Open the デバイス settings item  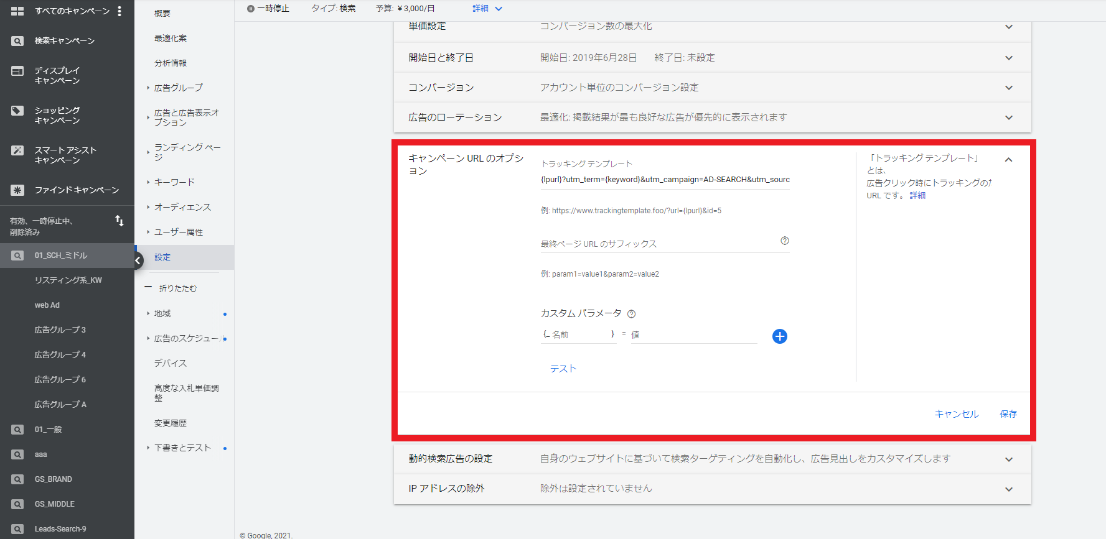(171, 363)
